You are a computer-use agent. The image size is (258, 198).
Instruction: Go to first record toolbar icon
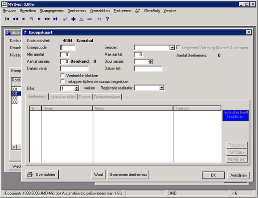click(x=7, y=19)
